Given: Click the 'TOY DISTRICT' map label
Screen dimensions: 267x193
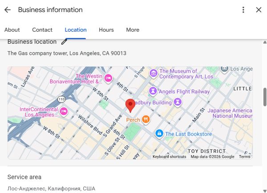Looking at the screenshot, I should coord(207,151).
